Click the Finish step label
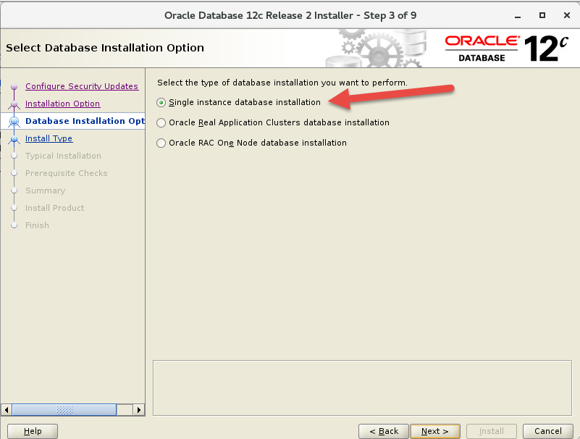 [37, 225]
